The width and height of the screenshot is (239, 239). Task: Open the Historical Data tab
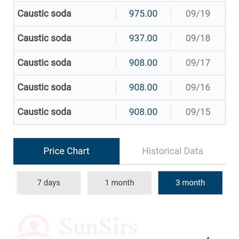click(172, 151)
